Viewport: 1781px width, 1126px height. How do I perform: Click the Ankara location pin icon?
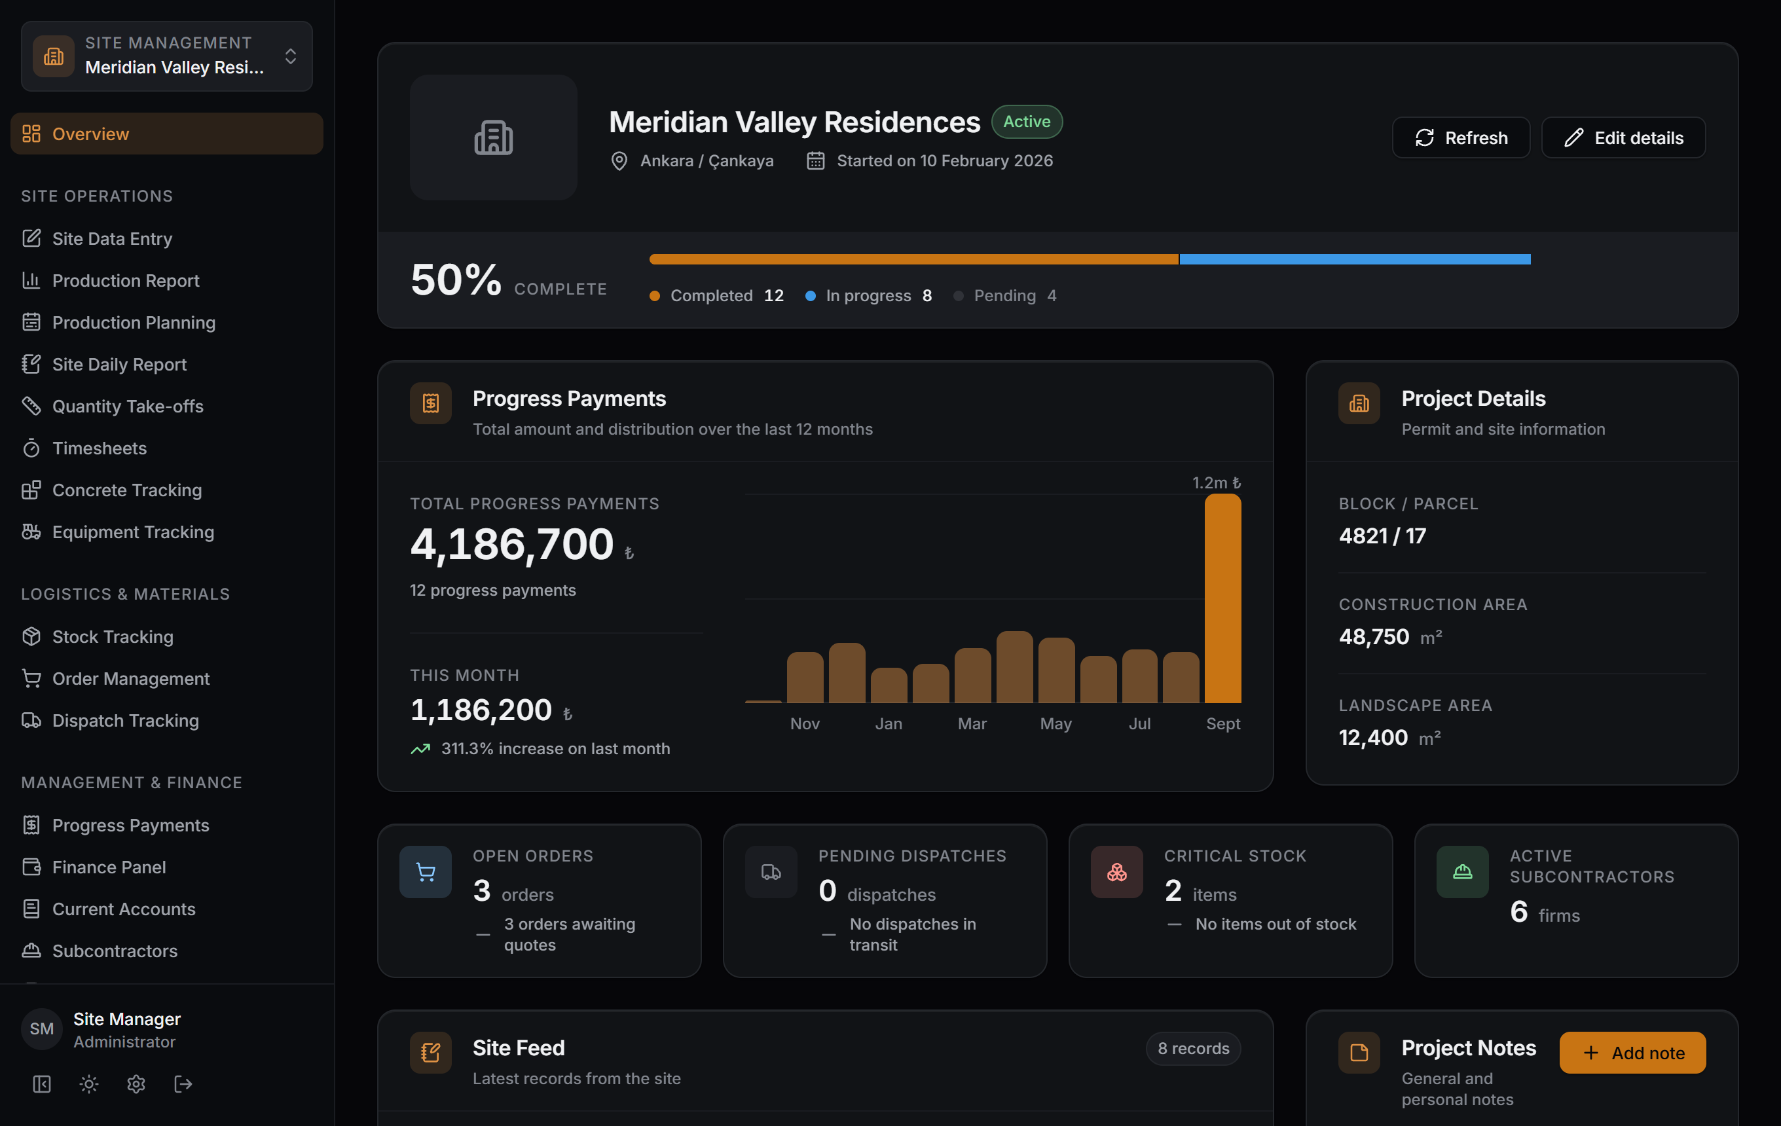[619, 161]
